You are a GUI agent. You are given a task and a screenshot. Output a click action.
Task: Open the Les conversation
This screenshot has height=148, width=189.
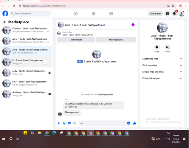pyautogui.click(x=26, y=83)
